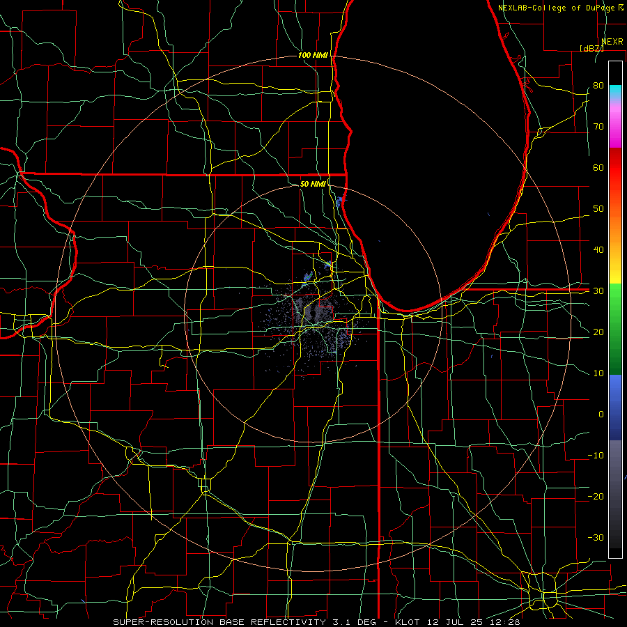627x627 pixels.
Task: Click the 20 value on reflectivity scale
Action: 598,332
